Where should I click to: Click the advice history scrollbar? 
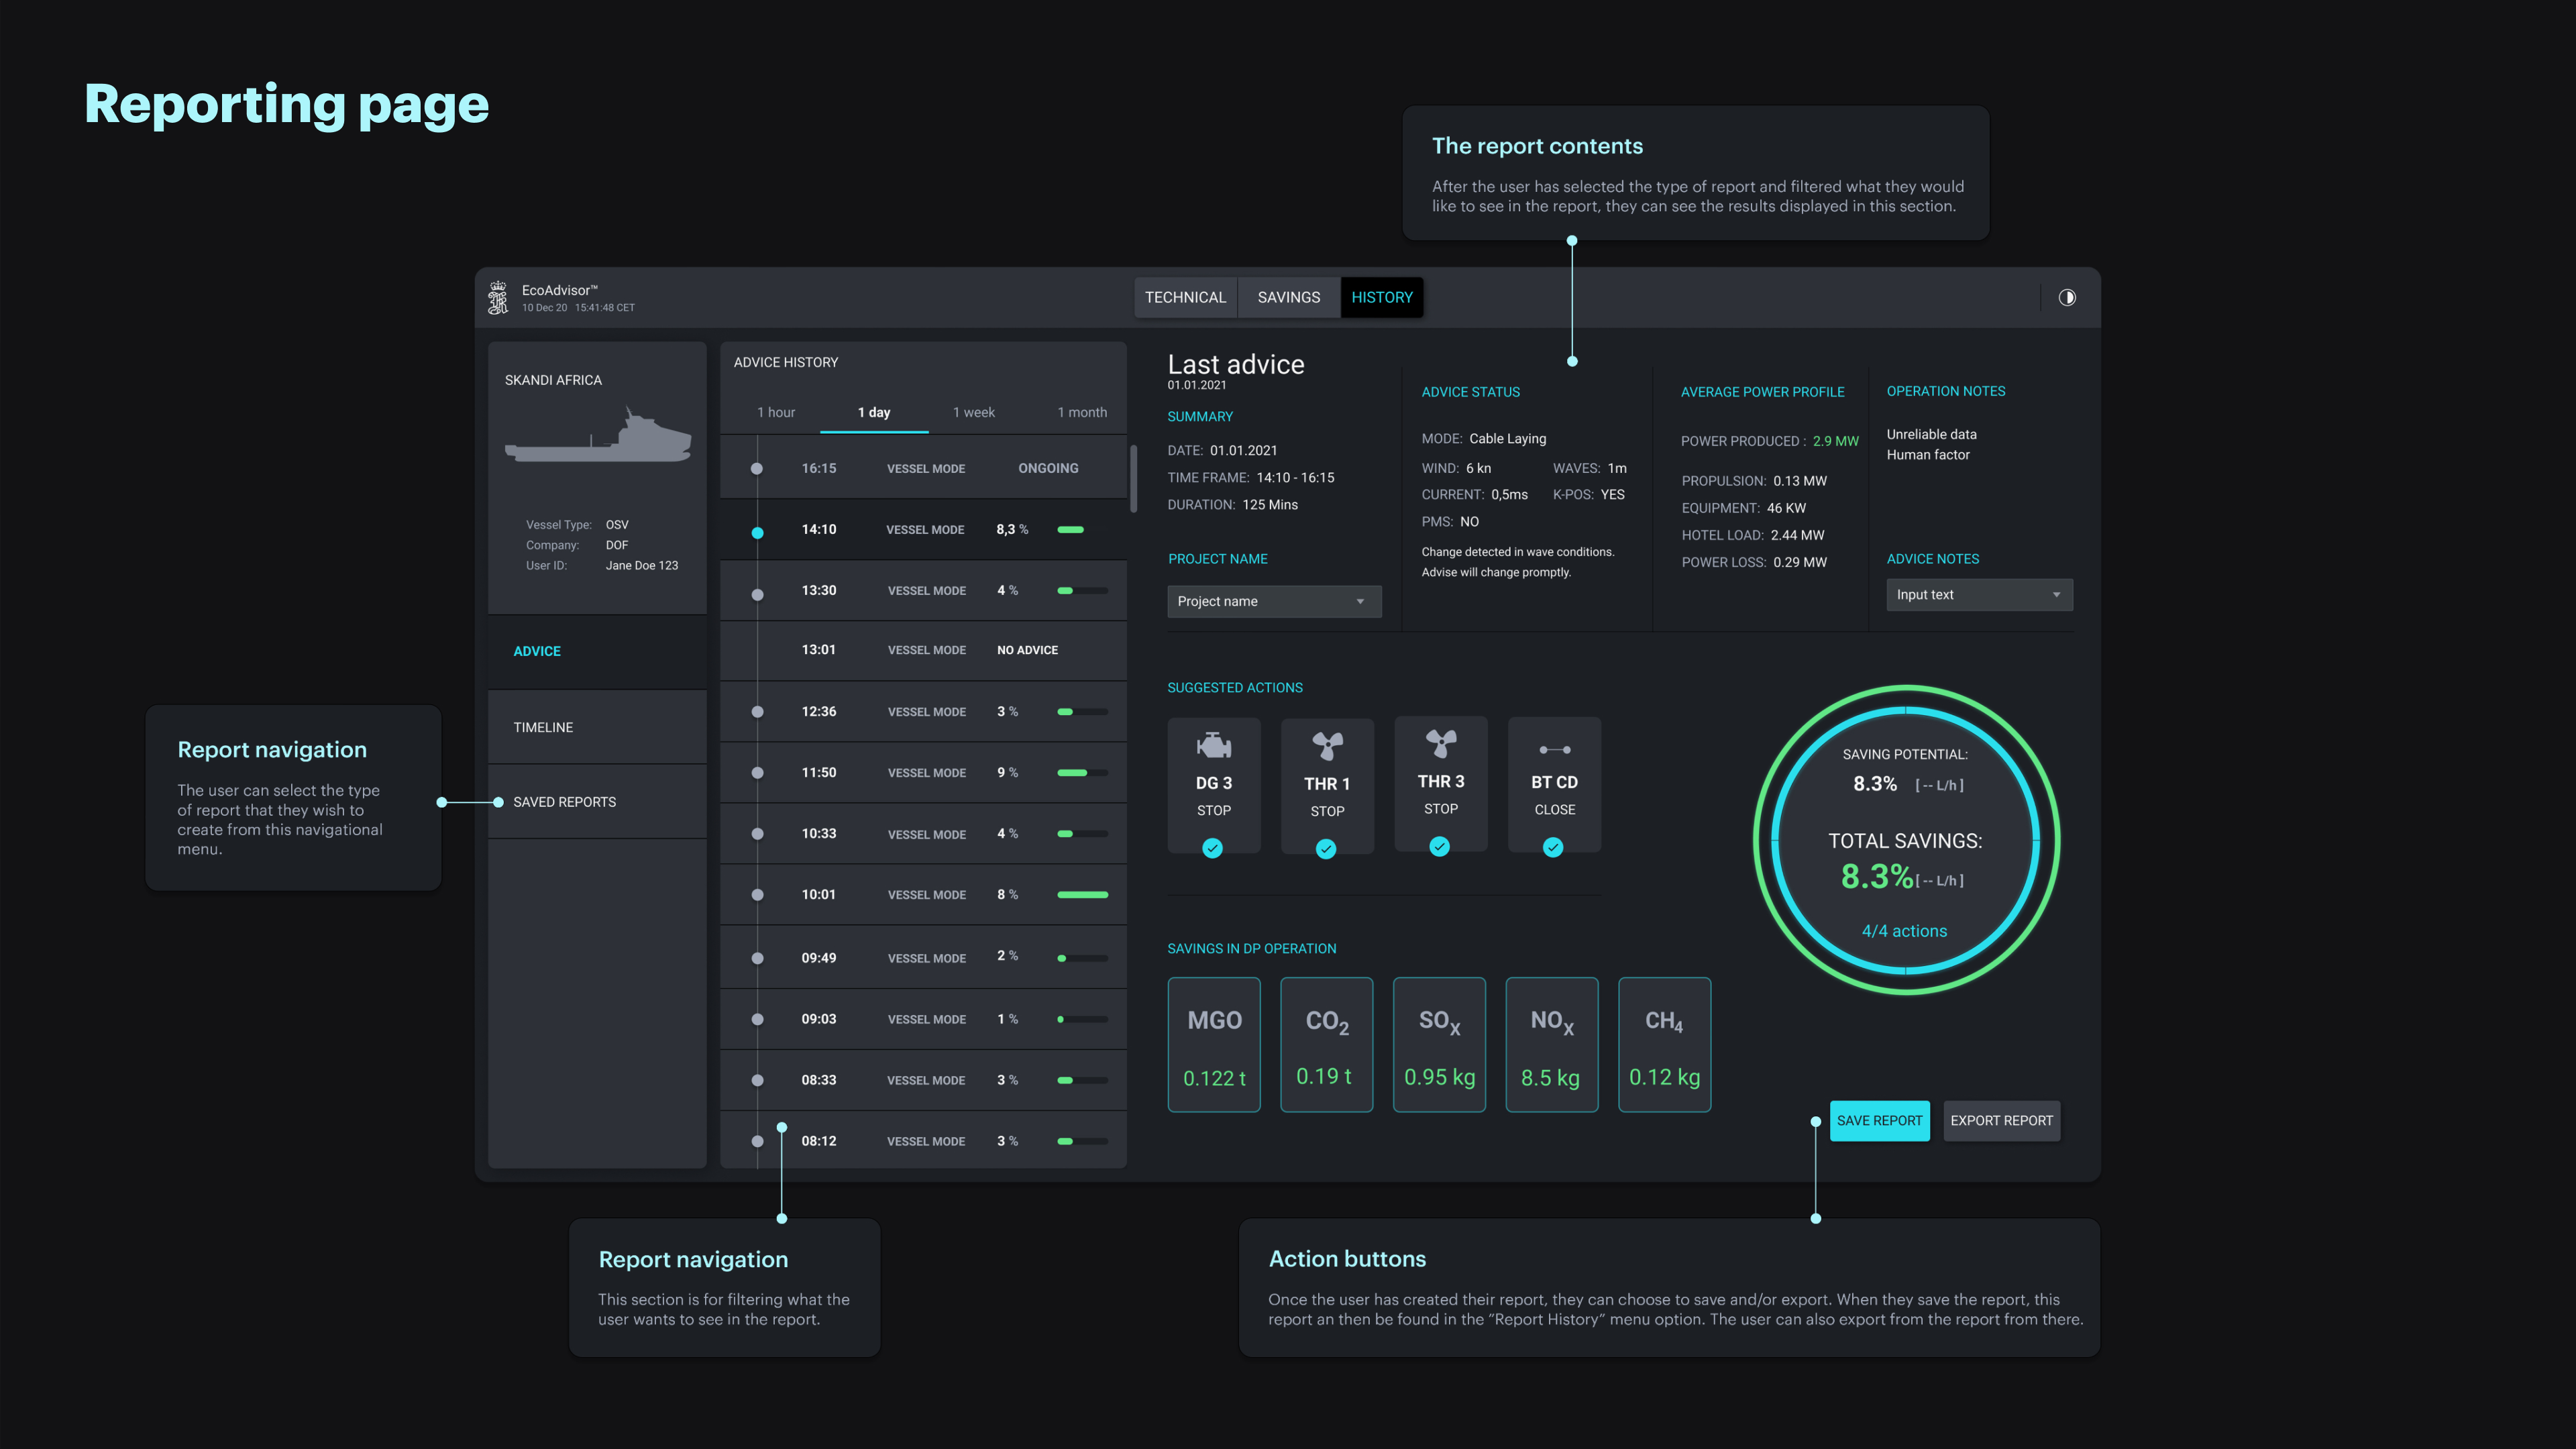click(x=1133, y=478)
